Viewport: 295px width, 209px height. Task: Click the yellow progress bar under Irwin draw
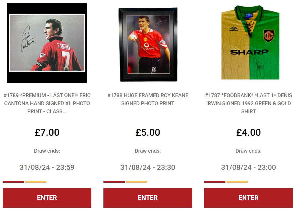237,182
